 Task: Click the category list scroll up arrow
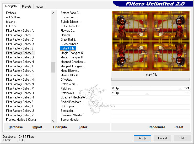coord(53,13)
